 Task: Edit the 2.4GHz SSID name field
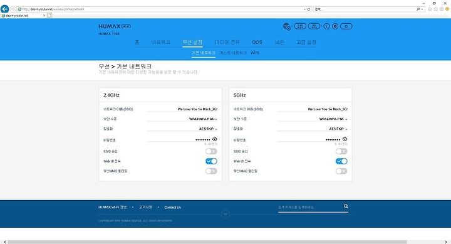click(x=182, y=109)
